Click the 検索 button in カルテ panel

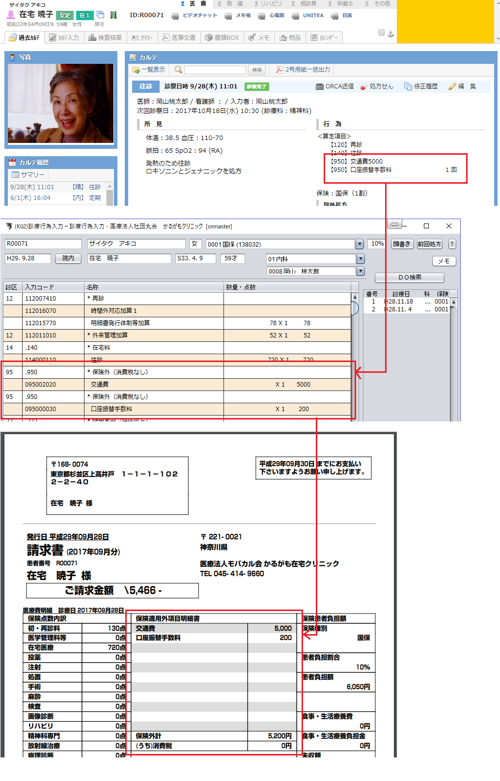click(x=257, y=70)
